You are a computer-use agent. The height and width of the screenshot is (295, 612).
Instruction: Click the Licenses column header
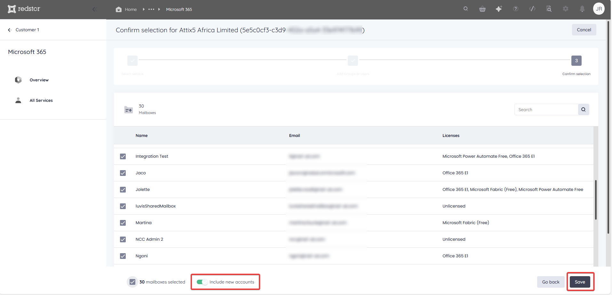pos(451,135)
